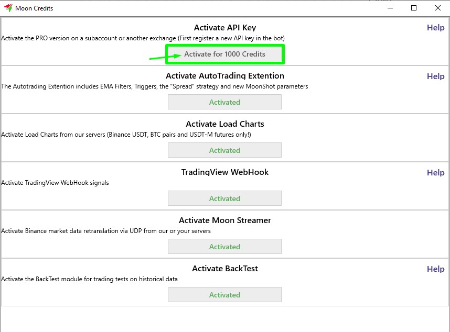Click Activated button under Moon Streamer
This screenshot has width=450, height=332.
coord(224,247)
